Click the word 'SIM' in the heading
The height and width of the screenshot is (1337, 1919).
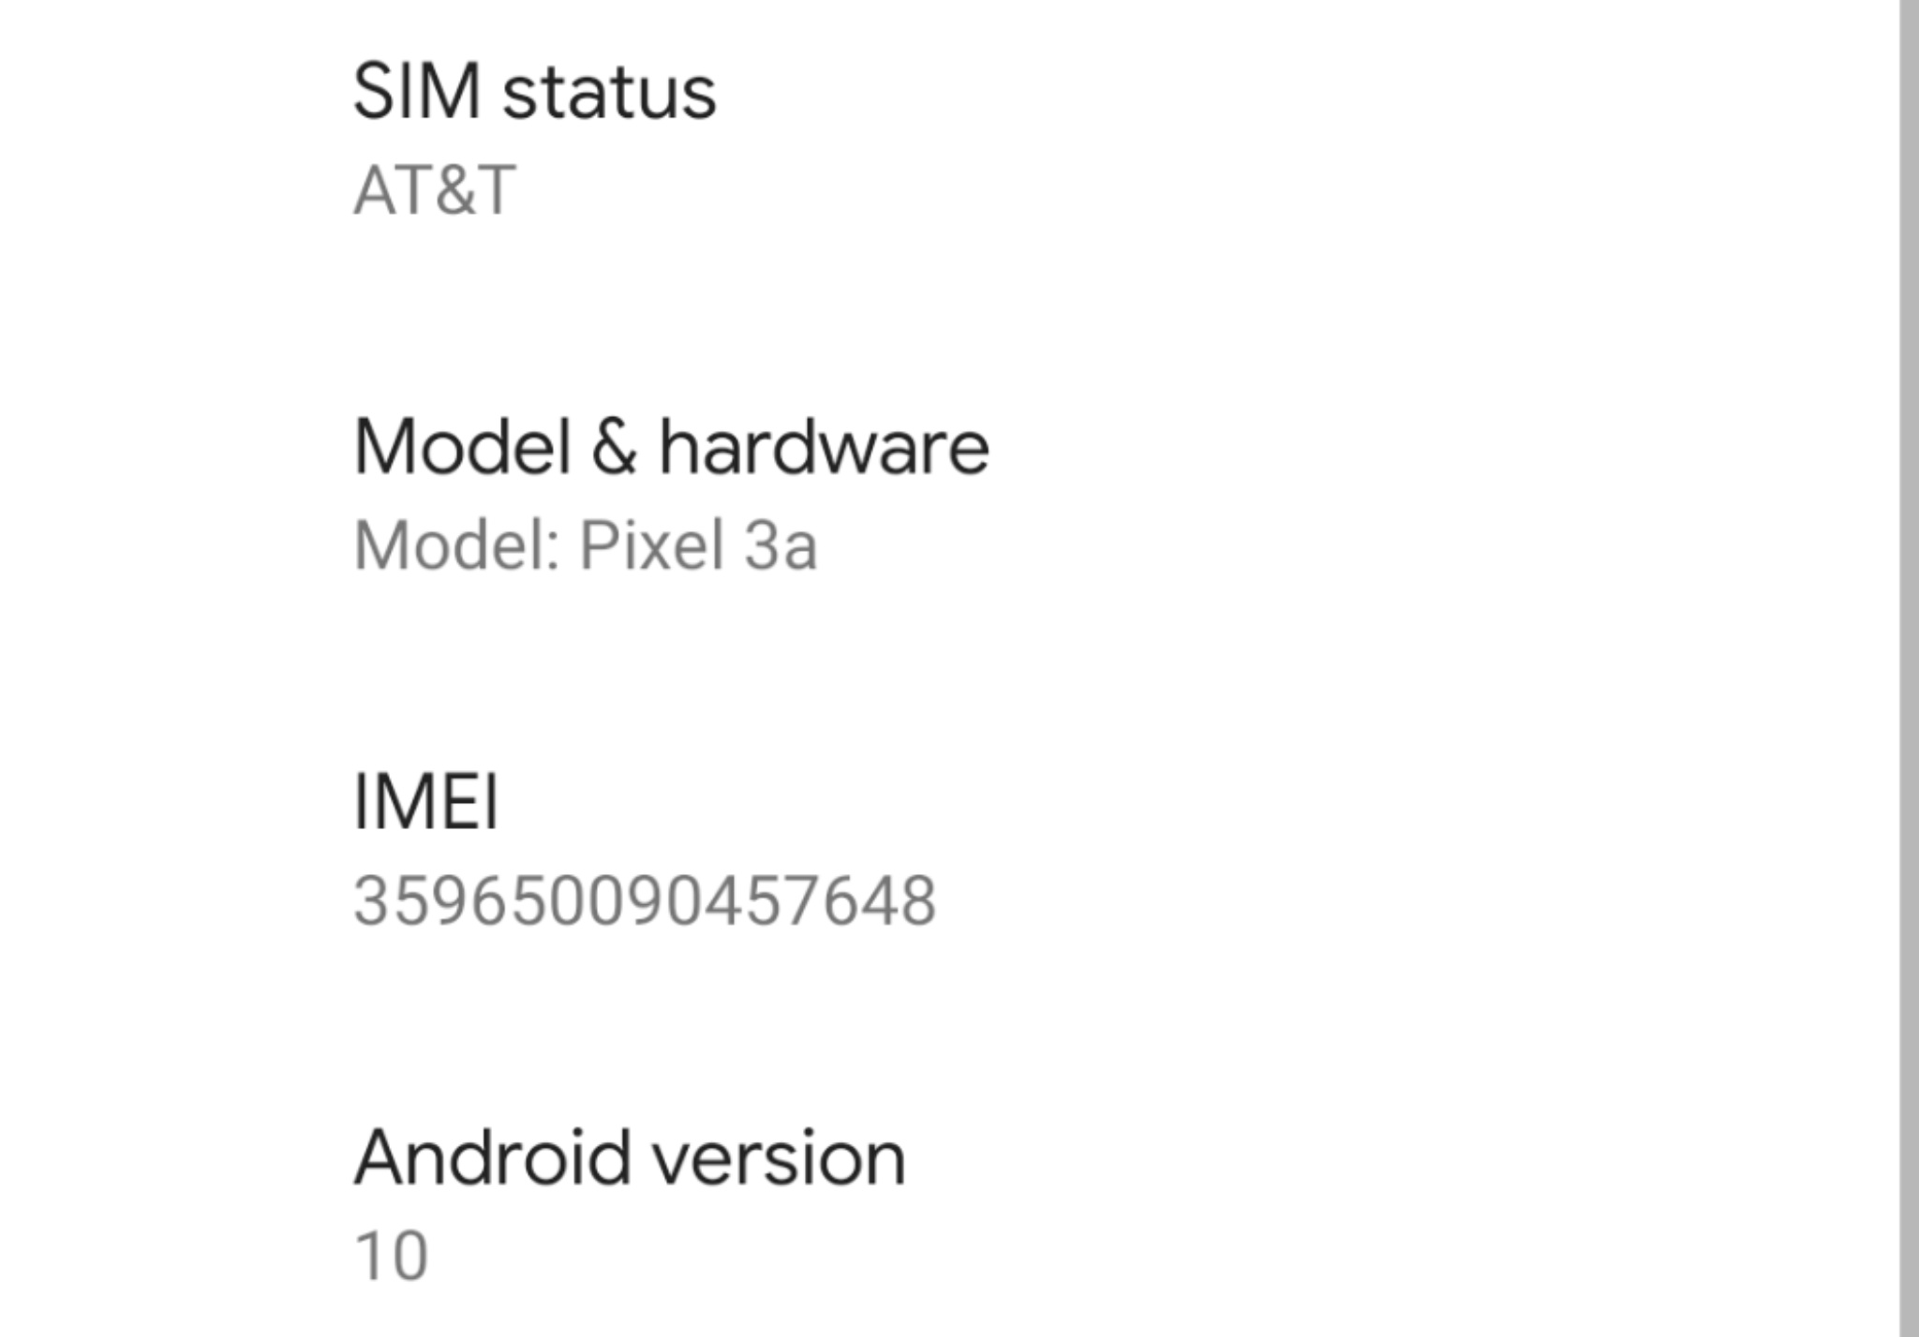[418, 93]
